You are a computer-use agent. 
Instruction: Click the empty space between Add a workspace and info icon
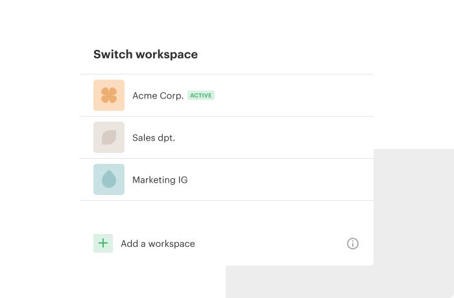tap(270, 244)
